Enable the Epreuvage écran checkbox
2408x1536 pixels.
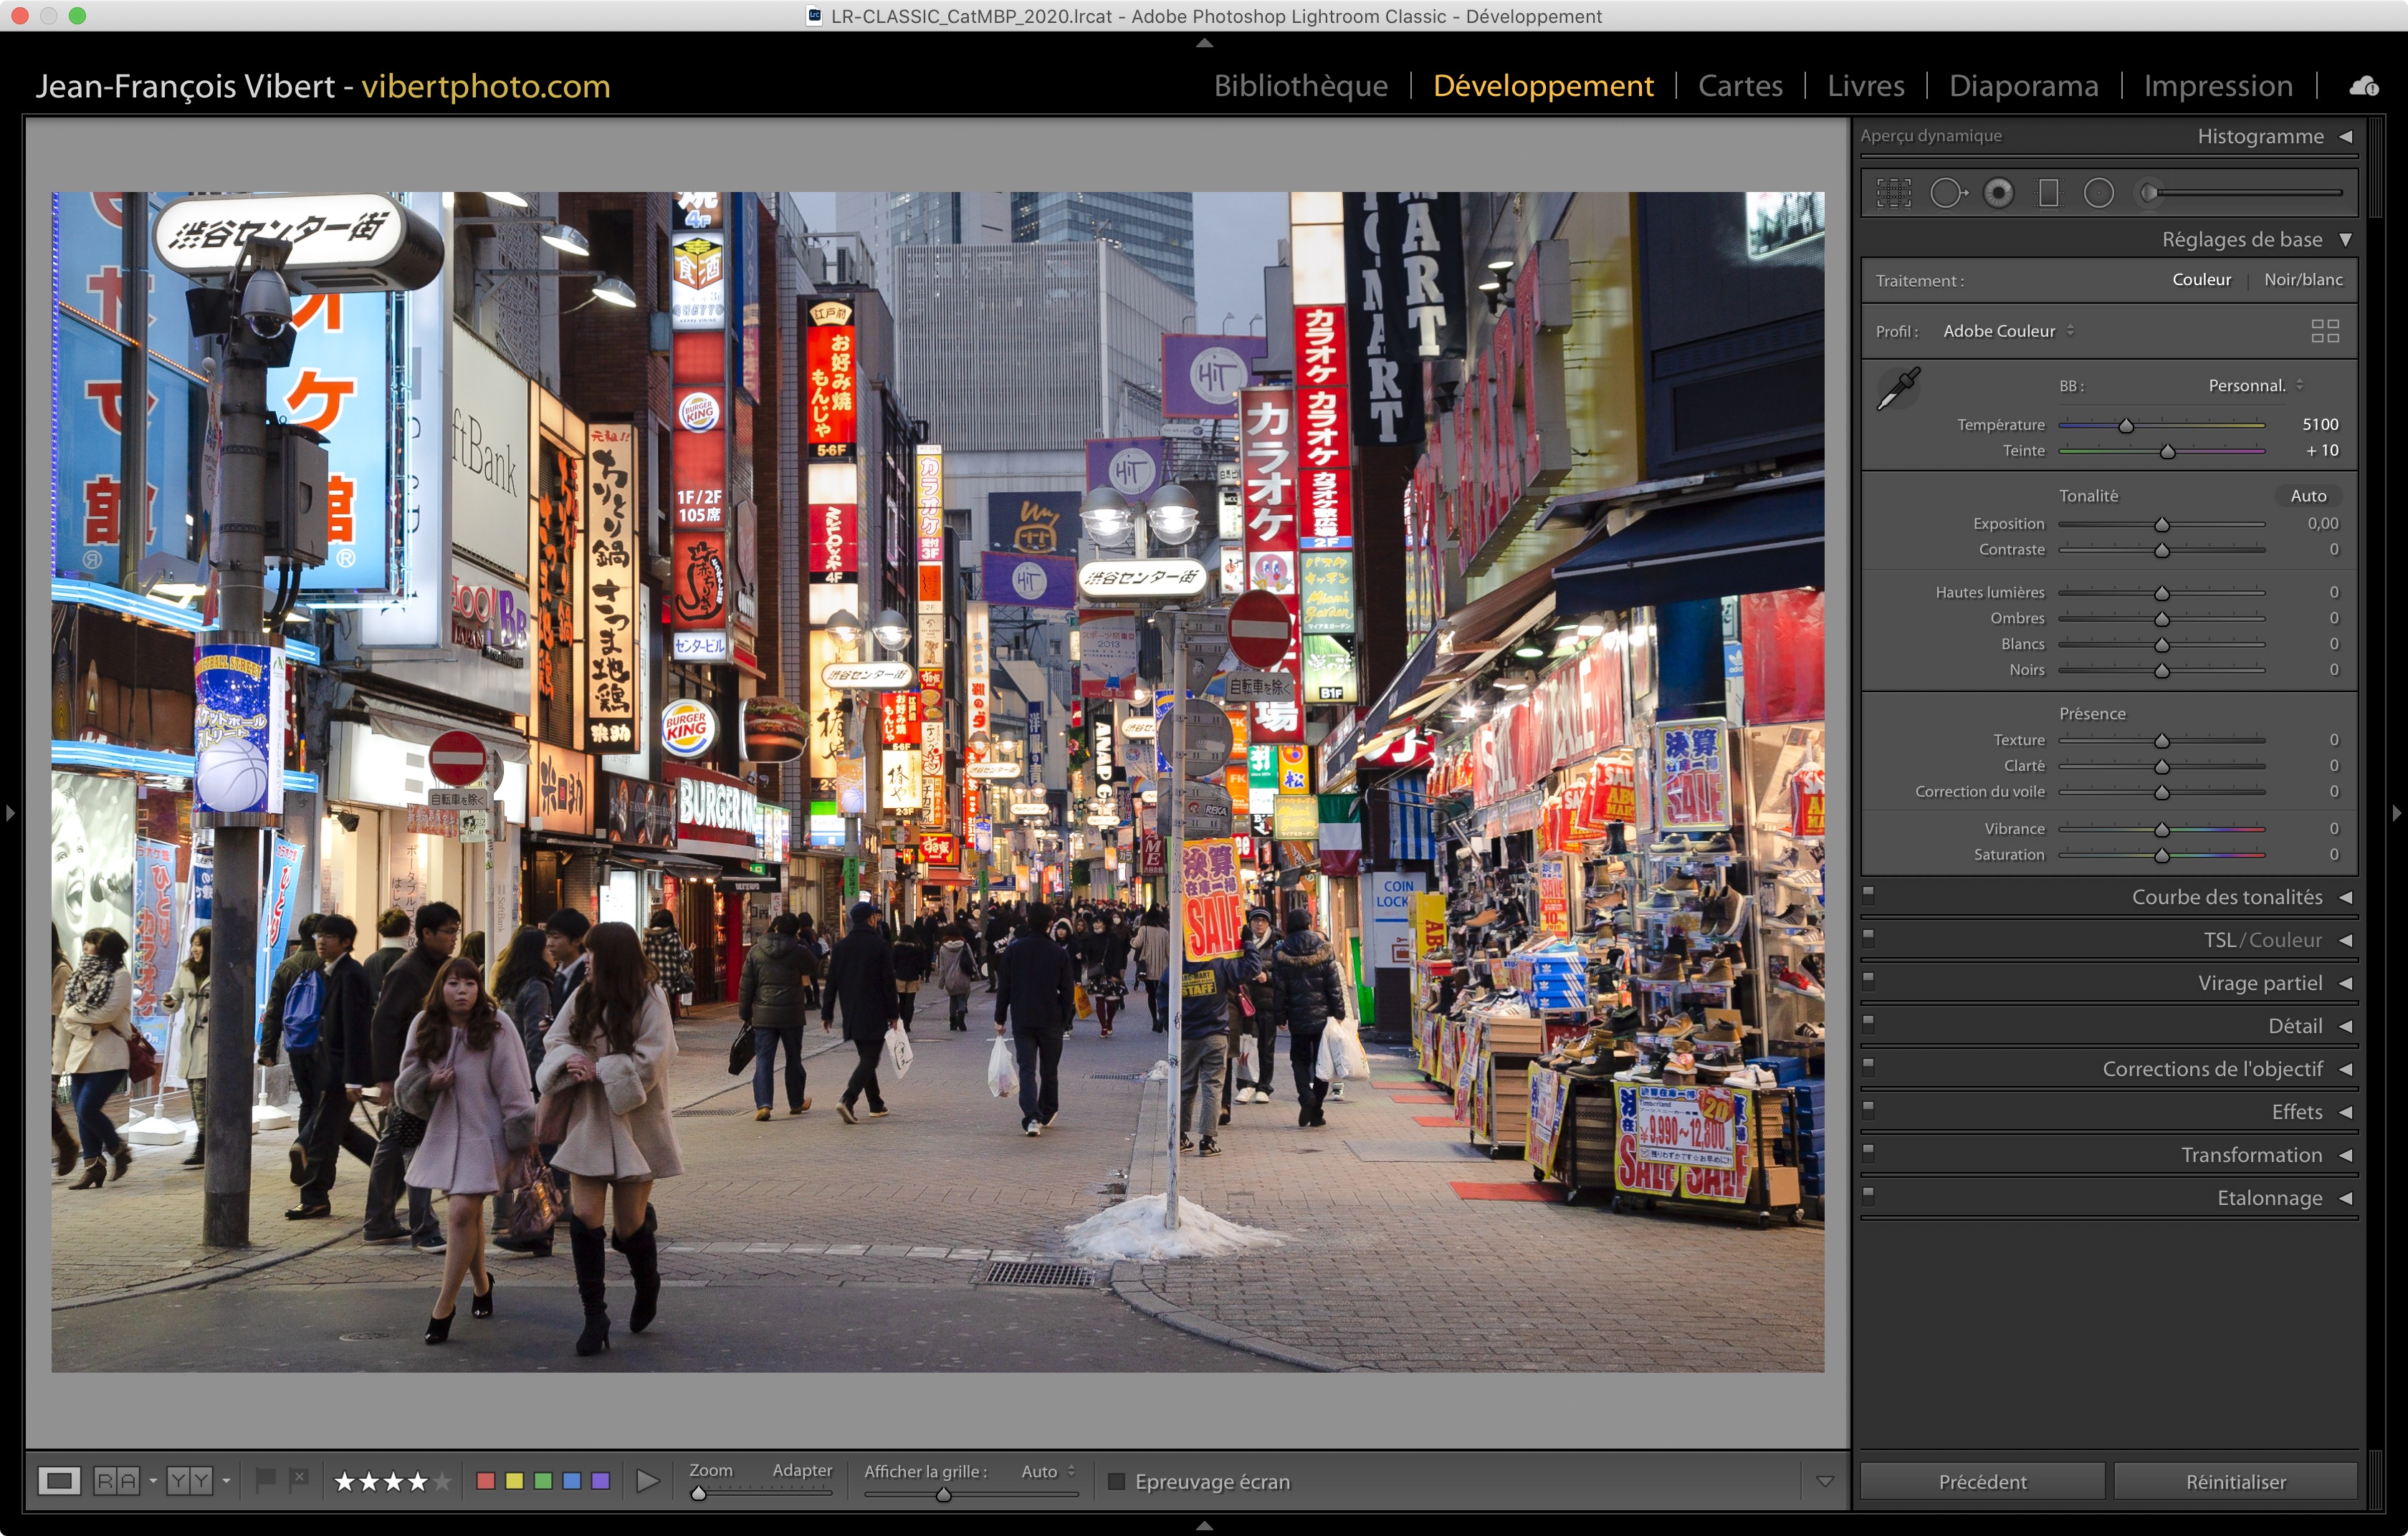(1117, 1481)
